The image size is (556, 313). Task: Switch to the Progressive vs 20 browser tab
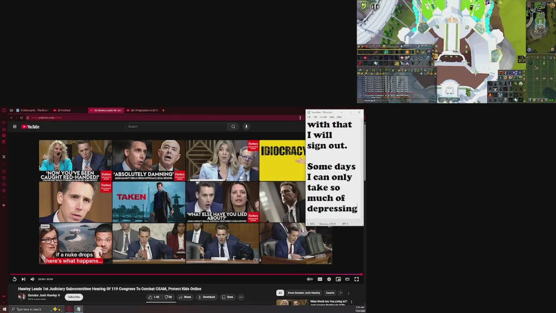click(x=143, y=110)
